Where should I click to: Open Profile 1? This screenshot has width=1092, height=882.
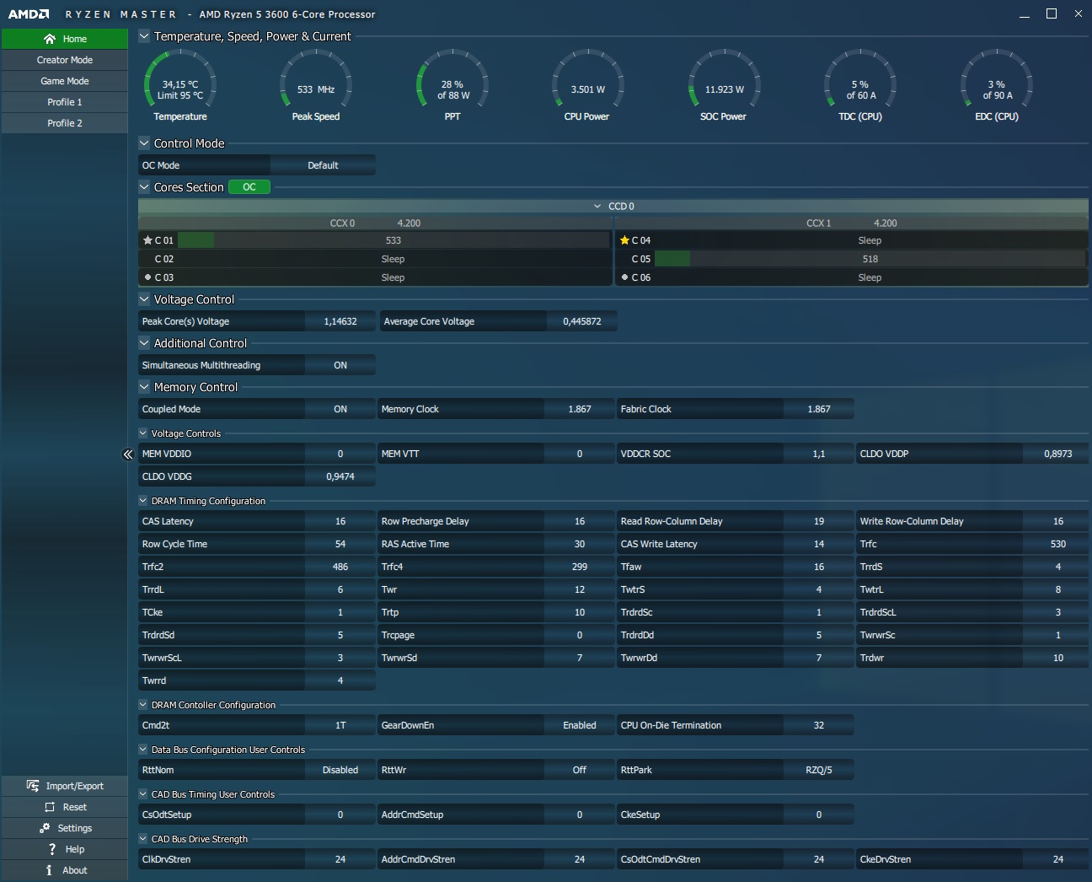click(65, 102)
